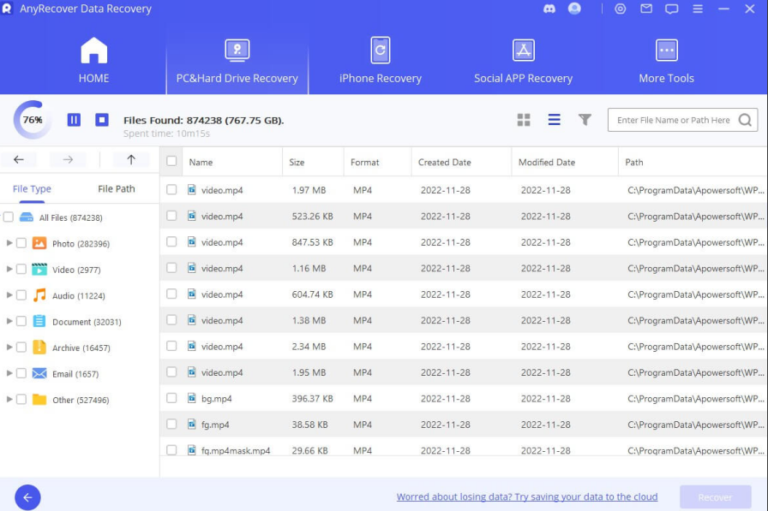Check the select-all box in the table header
Viewport: 768px width, 511px height.
coord(171,162)
